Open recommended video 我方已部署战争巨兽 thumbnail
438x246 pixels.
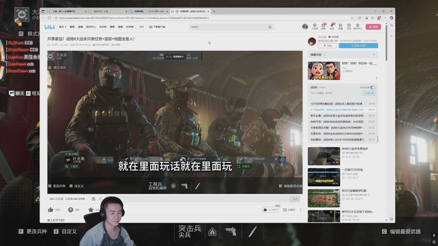click(324, 198)
